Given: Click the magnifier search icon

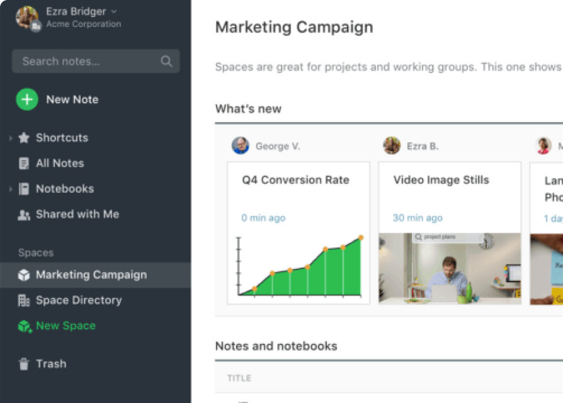Looking at the screenshot, I should (x=166, y=61).
